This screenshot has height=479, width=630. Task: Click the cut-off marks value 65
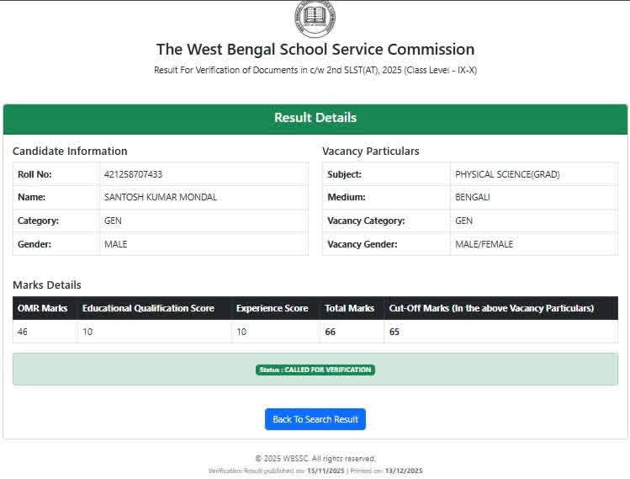[x=394, y=332]
